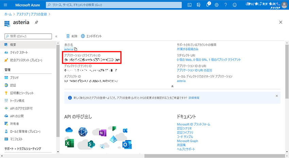Open 用語集 link

(x=181, y=145)
